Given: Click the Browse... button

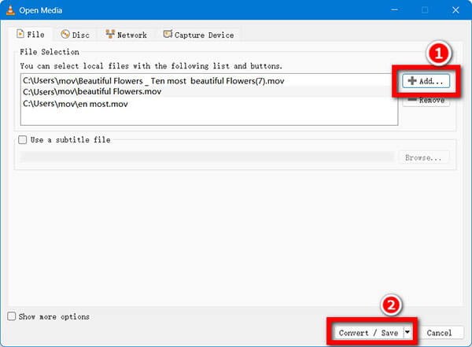Looking at the screenshot, I should pyautogui.click(x=424, y=157).
